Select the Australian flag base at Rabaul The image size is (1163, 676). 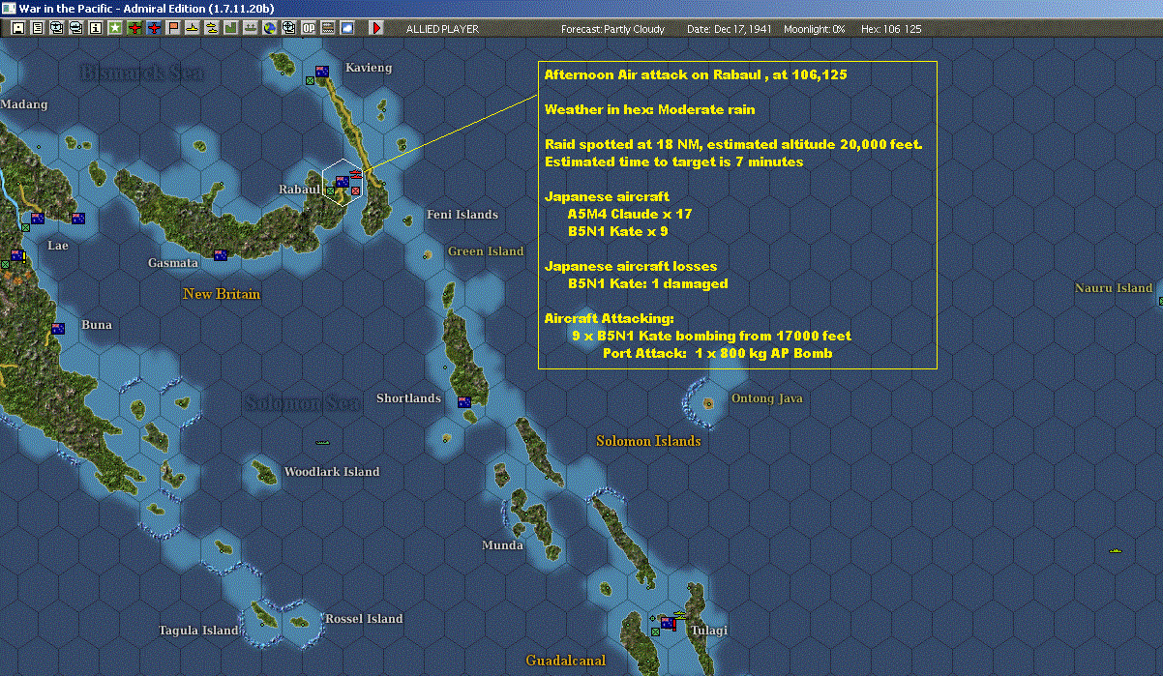[343, 182]
